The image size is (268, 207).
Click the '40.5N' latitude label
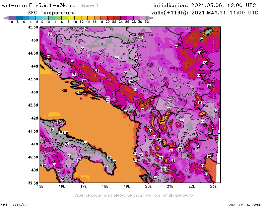click(33, 157)
